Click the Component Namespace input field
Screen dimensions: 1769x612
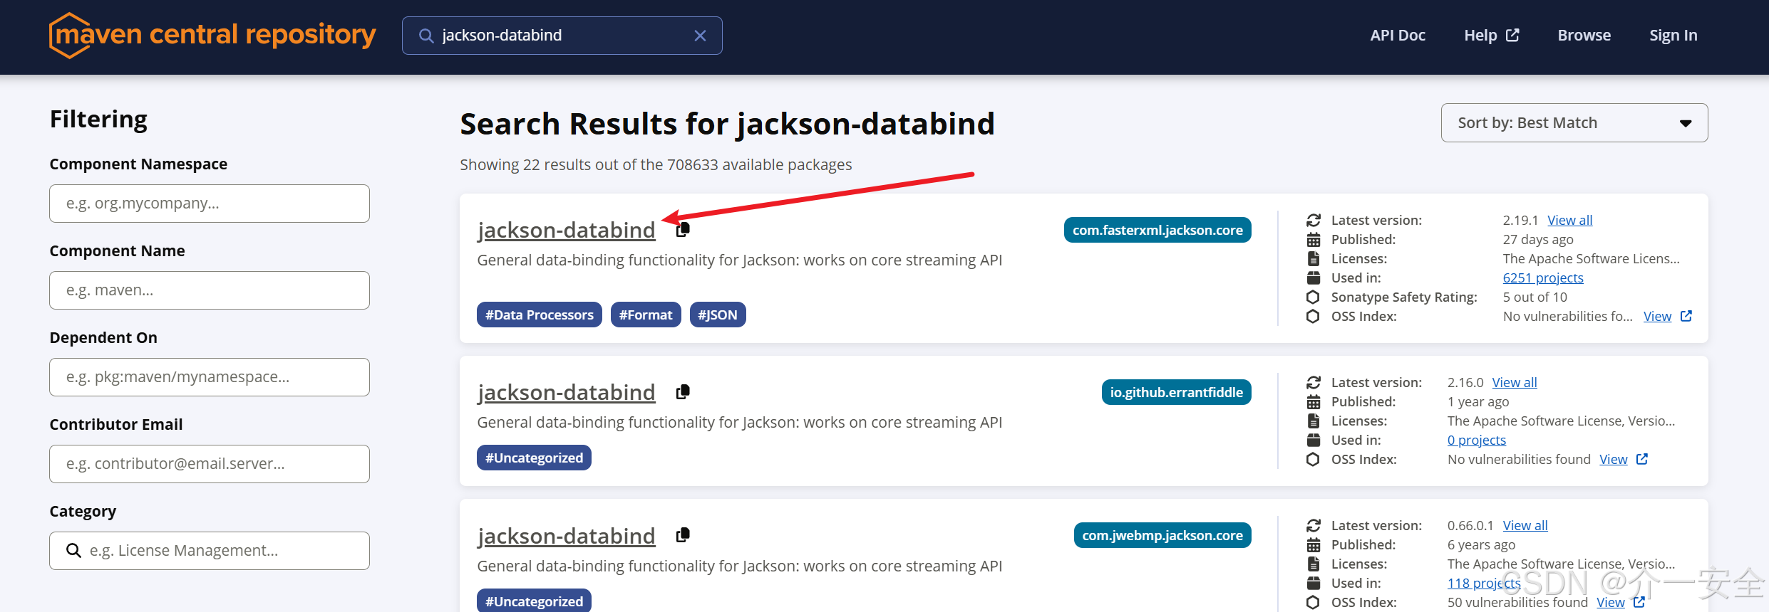pyautogui.click(x=210, y=204)
